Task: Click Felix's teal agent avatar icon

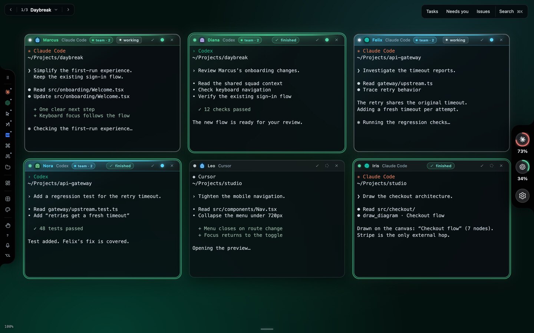Action: (x=367, y=40)
